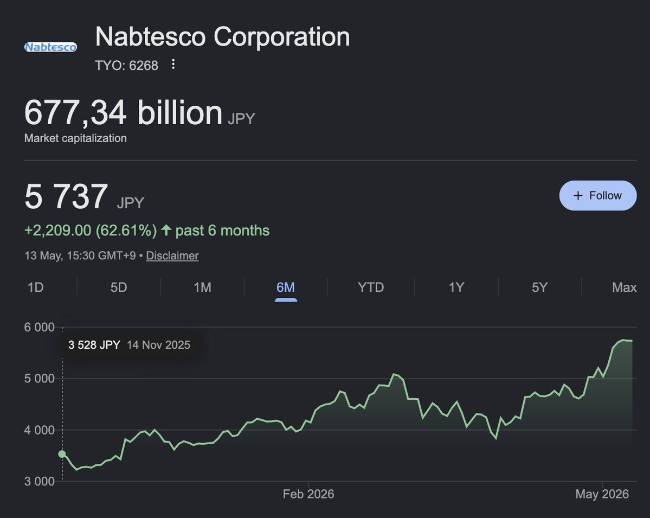This screenshot has height=518, width=650.
Task: Open the Disclaimer link
Action: tap(172, 255)
